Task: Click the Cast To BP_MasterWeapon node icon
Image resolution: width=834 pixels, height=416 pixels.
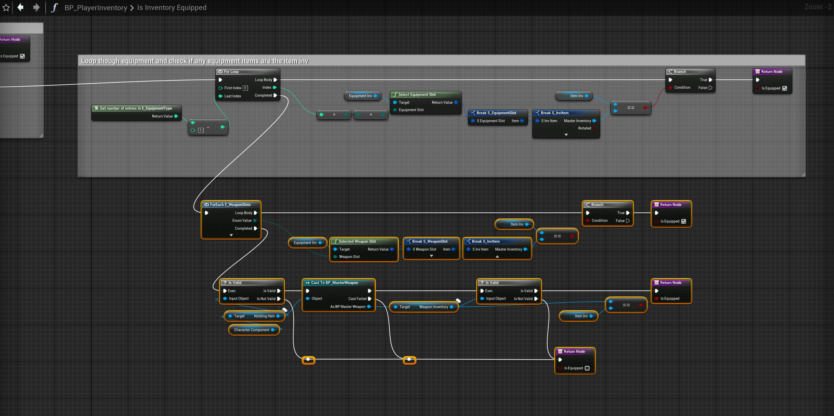Action: pyautogui.click(x=307, y=282)
